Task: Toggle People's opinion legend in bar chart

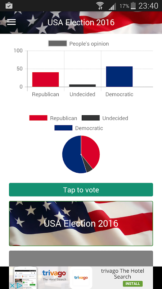Action: [x=78, y=44]
